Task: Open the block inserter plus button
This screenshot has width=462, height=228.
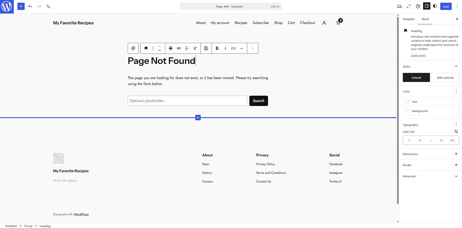Action: pos(21,6)
